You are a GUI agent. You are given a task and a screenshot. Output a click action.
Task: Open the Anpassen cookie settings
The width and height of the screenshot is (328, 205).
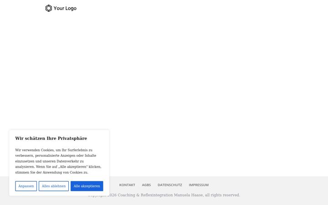coord(26,186)
